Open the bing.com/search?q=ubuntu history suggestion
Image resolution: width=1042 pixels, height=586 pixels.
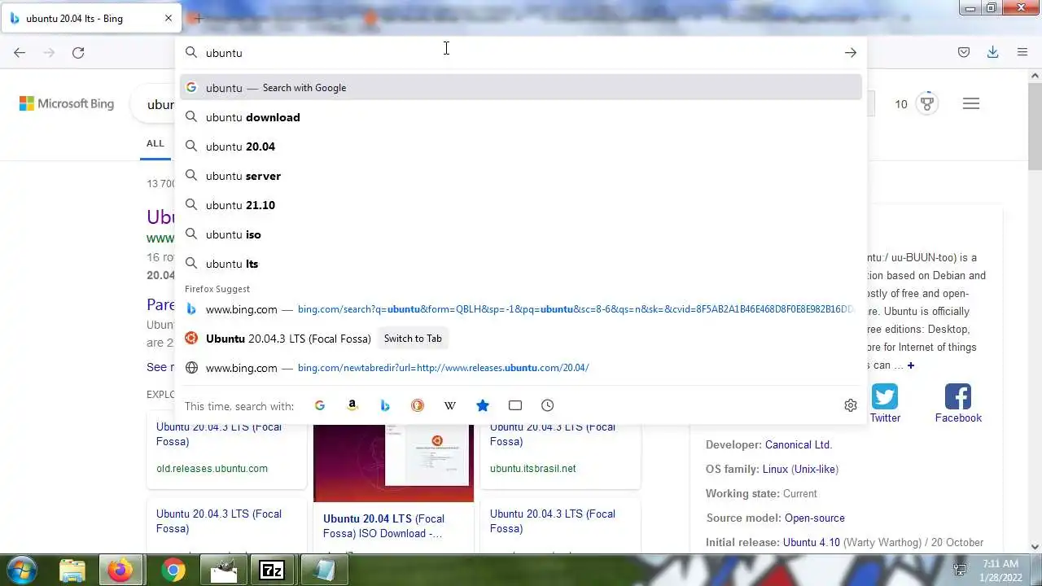tap(521, 309)
